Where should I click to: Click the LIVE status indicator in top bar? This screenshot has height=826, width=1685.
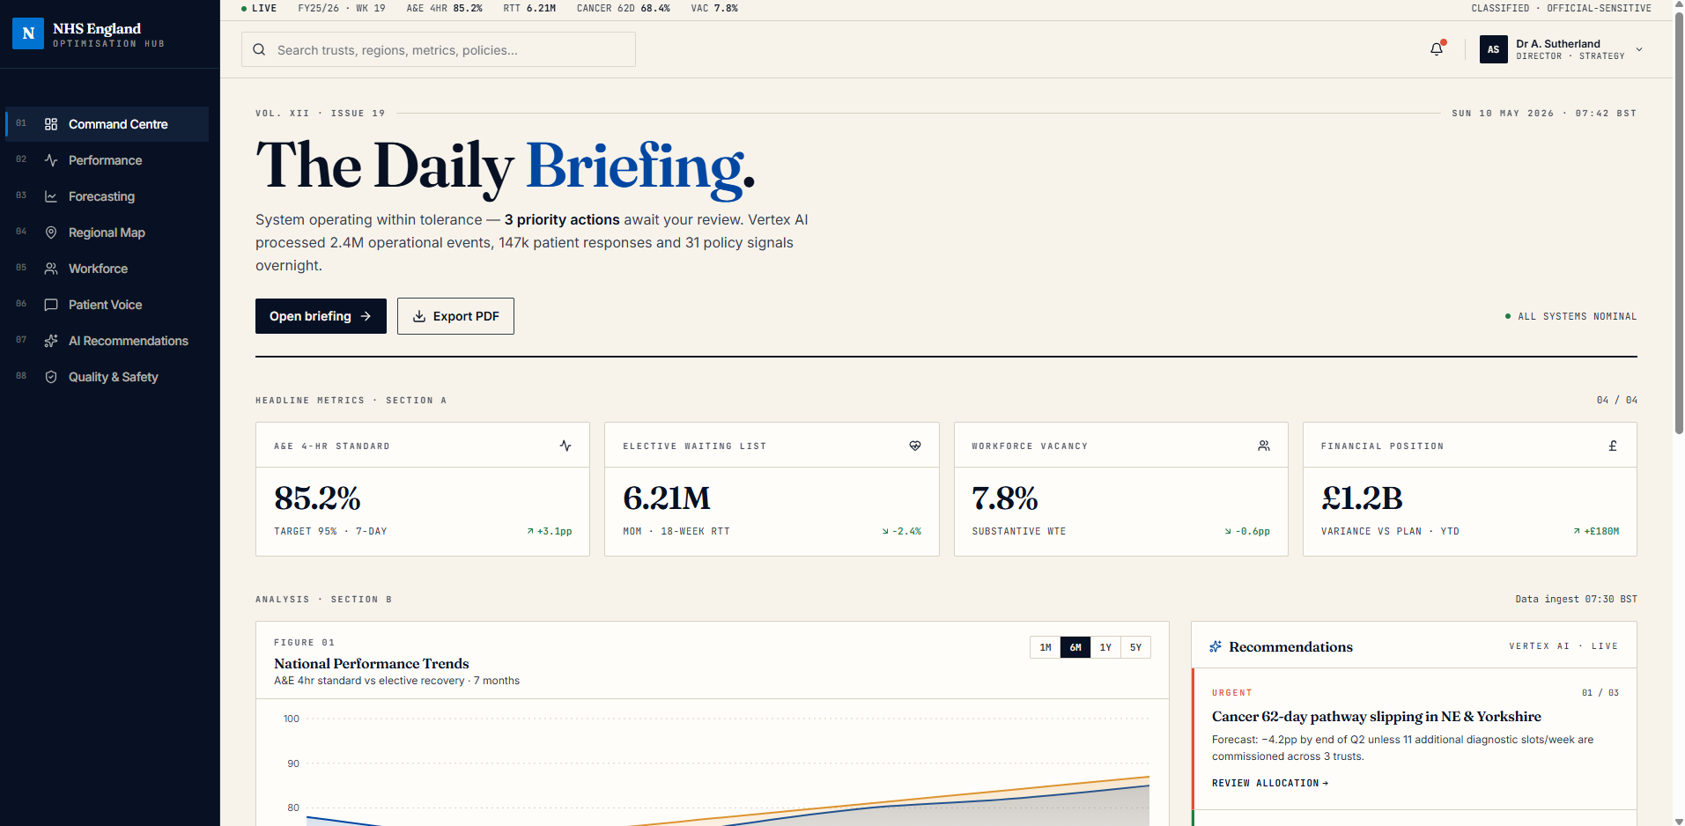coord(259,8)
